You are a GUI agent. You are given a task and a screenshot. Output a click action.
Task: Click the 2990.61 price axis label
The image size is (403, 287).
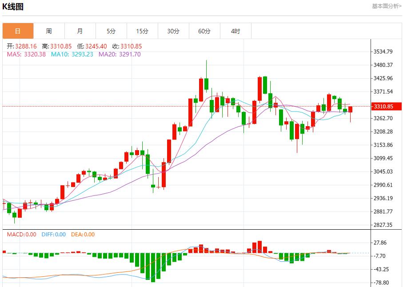click(x=383, y=185)
